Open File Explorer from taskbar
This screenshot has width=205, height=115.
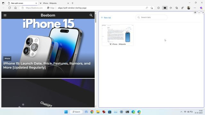coord(98,112)
